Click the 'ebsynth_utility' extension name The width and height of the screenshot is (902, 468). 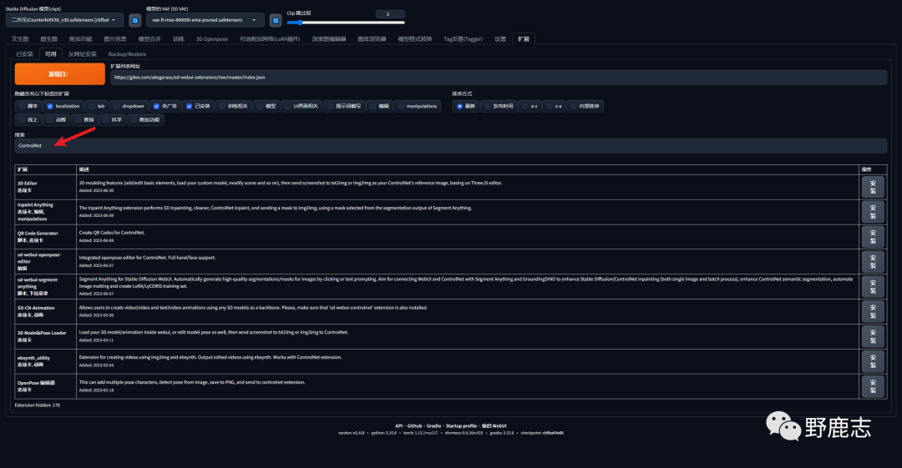pos(33,358)
